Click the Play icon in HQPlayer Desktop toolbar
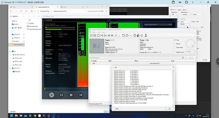219x118 pixels. pyautogui.click(x=91, y=35)
